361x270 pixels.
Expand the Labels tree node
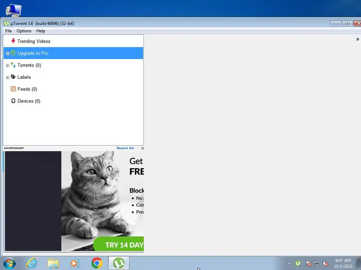tap(7, 77)
